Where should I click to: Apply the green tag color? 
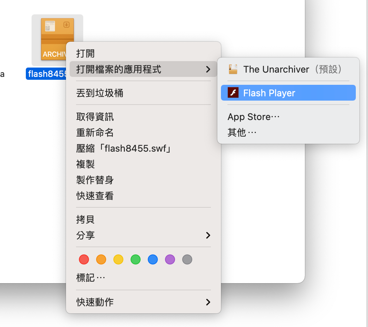point(136,259)
